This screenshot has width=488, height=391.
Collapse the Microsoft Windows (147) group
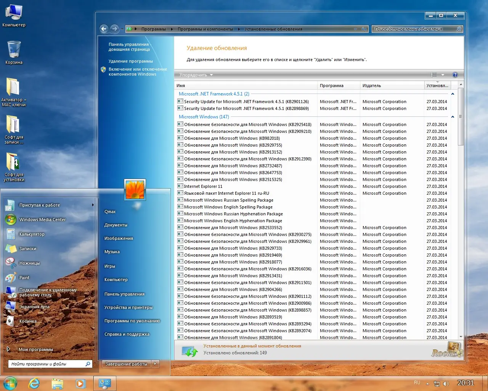click(x=453, y=117)
